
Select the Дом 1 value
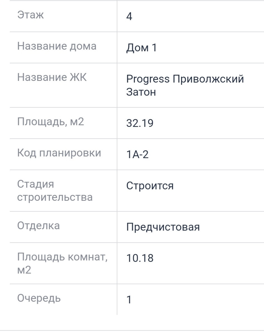coord(141,48)
